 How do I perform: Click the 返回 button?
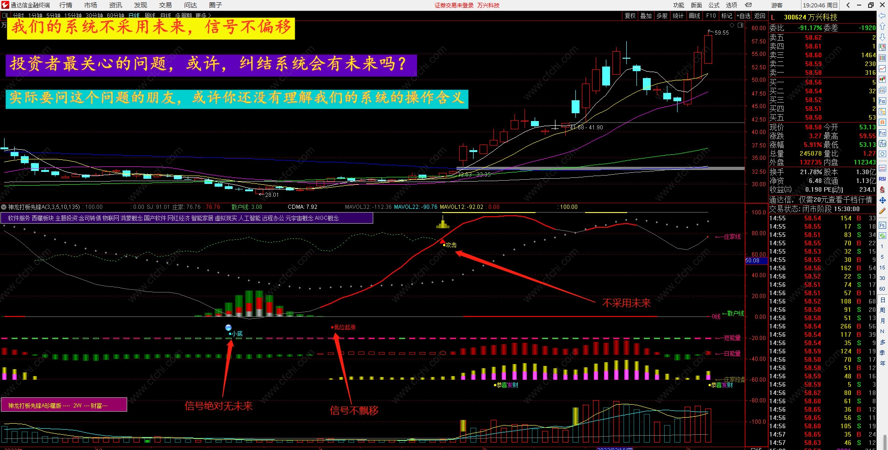(760, 16)
